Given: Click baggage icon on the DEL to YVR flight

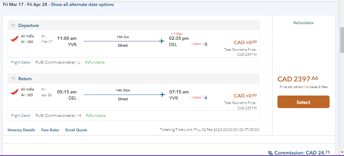Looking at the screenshot, I should (x=206, y=97).
